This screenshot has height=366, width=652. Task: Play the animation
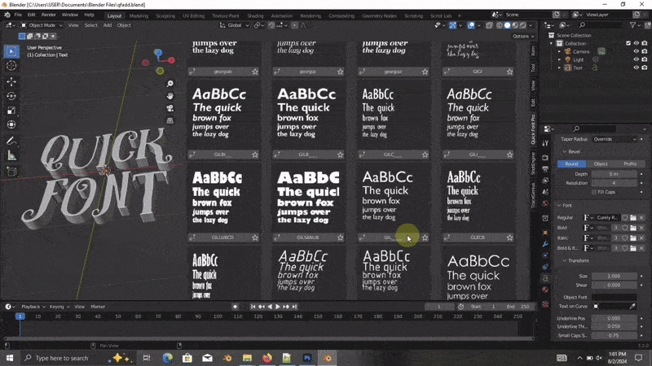click(278, 307)
